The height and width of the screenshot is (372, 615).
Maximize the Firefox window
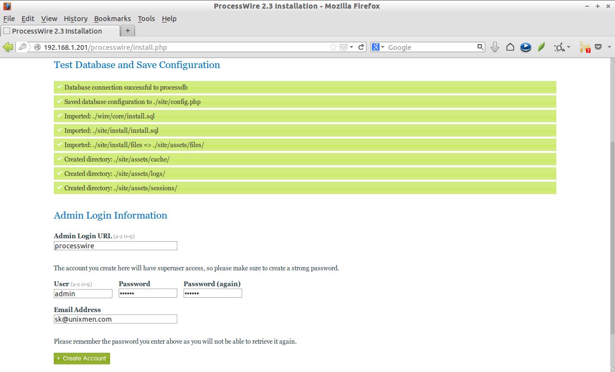tap(598, 6)
